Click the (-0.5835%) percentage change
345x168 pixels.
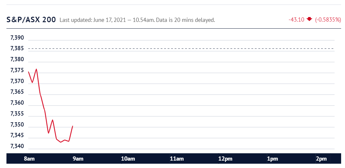pos(328,20)
